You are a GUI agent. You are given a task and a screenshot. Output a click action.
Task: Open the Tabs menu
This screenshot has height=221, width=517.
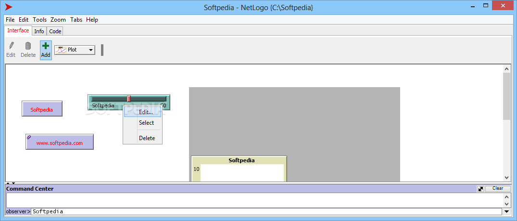tap(76, 20)
